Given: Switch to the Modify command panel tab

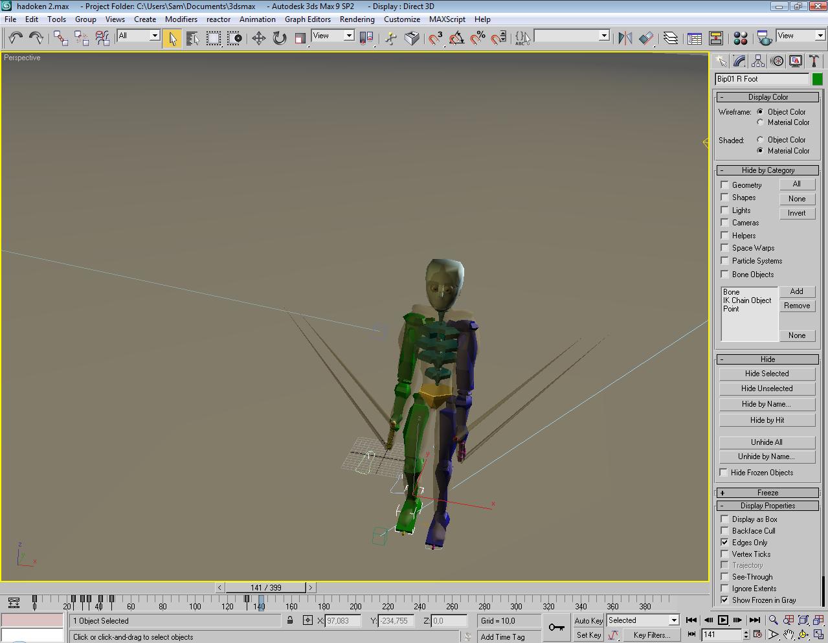Looking at the screenshot, I should pos(740,61).
